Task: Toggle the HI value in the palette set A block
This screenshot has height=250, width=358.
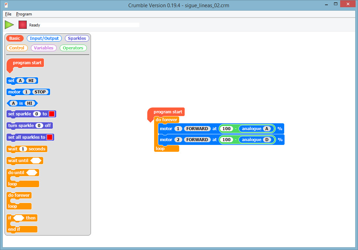Action: click(32, 81)
